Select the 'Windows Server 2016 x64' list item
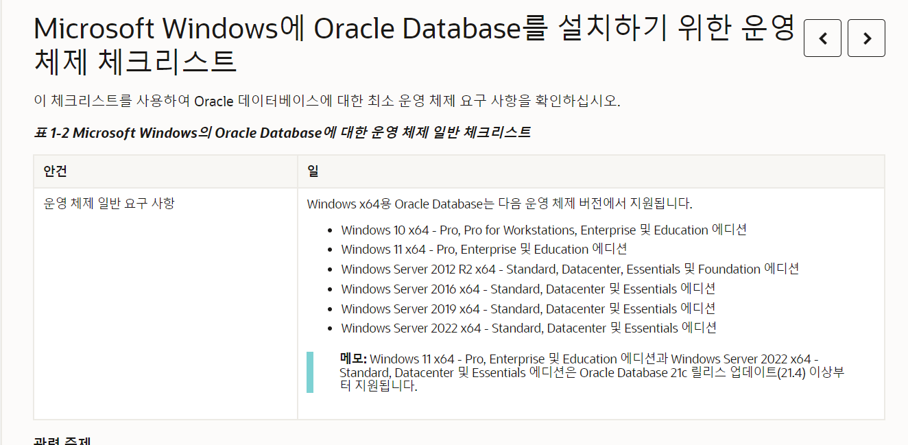The height and width of the screenshot is (445, 908). (528, 289)
